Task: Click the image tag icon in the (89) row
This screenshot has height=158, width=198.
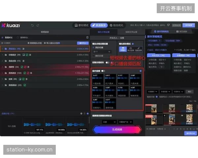Action: pos(20,79)
